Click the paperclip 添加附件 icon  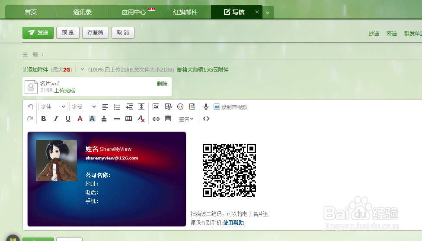24,70
